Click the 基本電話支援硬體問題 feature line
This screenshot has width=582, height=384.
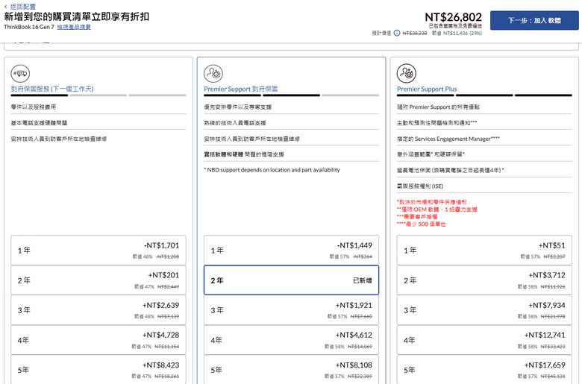pos(39,123)
